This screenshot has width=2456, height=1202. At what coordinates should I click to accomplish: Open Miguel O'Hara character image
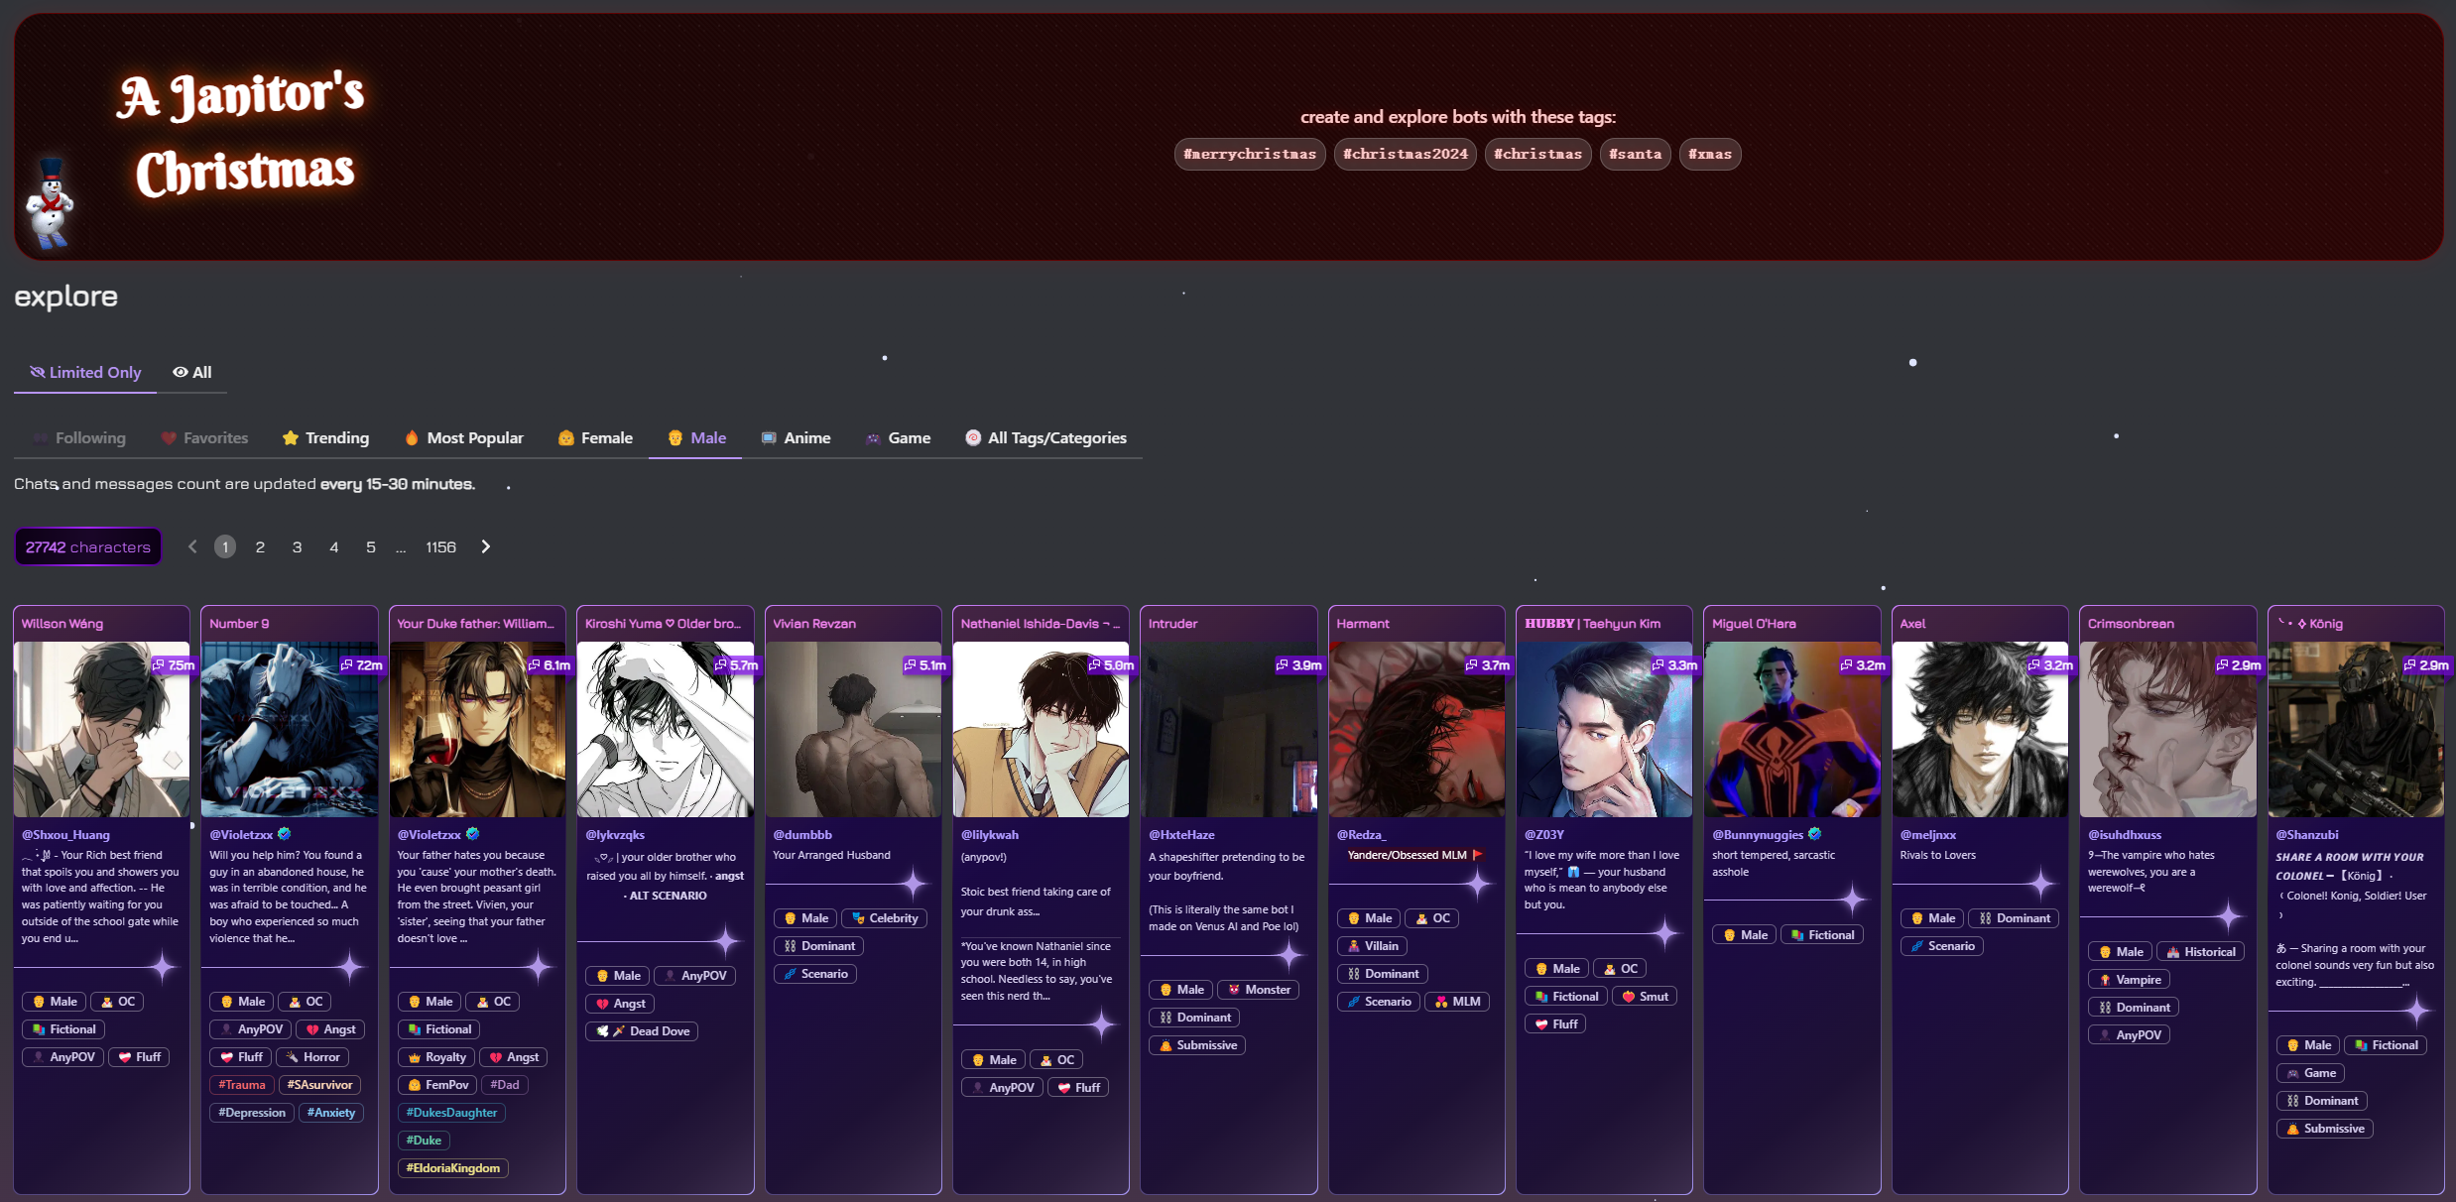coord(1792,729)
